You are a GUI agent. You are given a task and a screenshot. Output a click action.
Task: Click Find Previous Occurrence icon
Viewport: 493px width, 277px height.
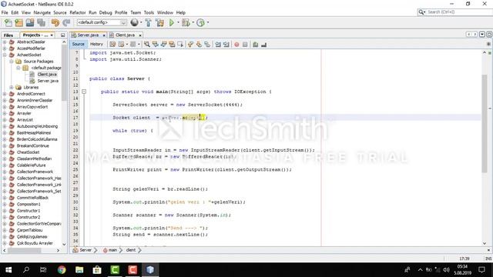coord(156,45)
